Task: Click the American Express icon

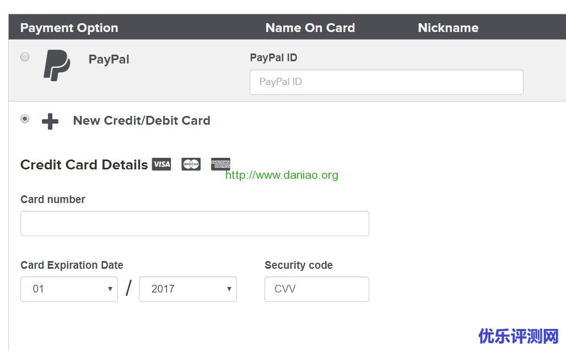Action: 220,164
